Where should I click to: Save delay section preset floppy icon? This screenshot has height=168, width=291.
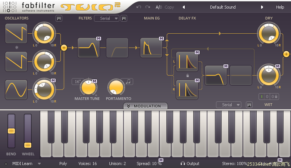click(249, 105)
